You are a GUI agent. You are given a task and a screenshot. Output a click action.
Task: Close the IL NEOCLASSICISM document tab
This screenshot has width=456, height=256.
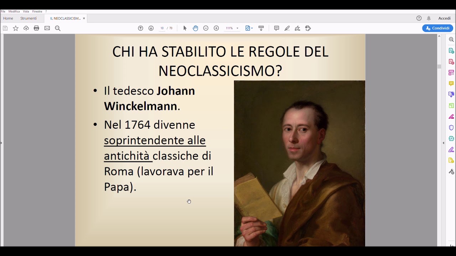pyautogui.click(x=84, y=18)
